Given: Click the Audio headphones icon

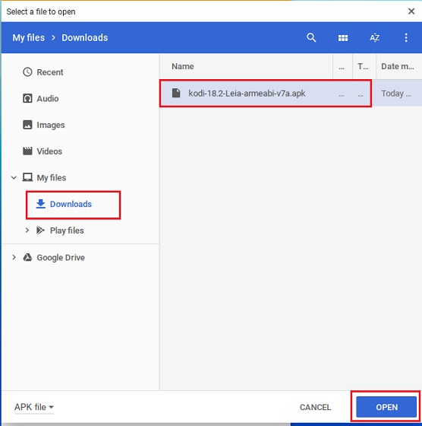Looking at the screenshot, I should point(27,98).
